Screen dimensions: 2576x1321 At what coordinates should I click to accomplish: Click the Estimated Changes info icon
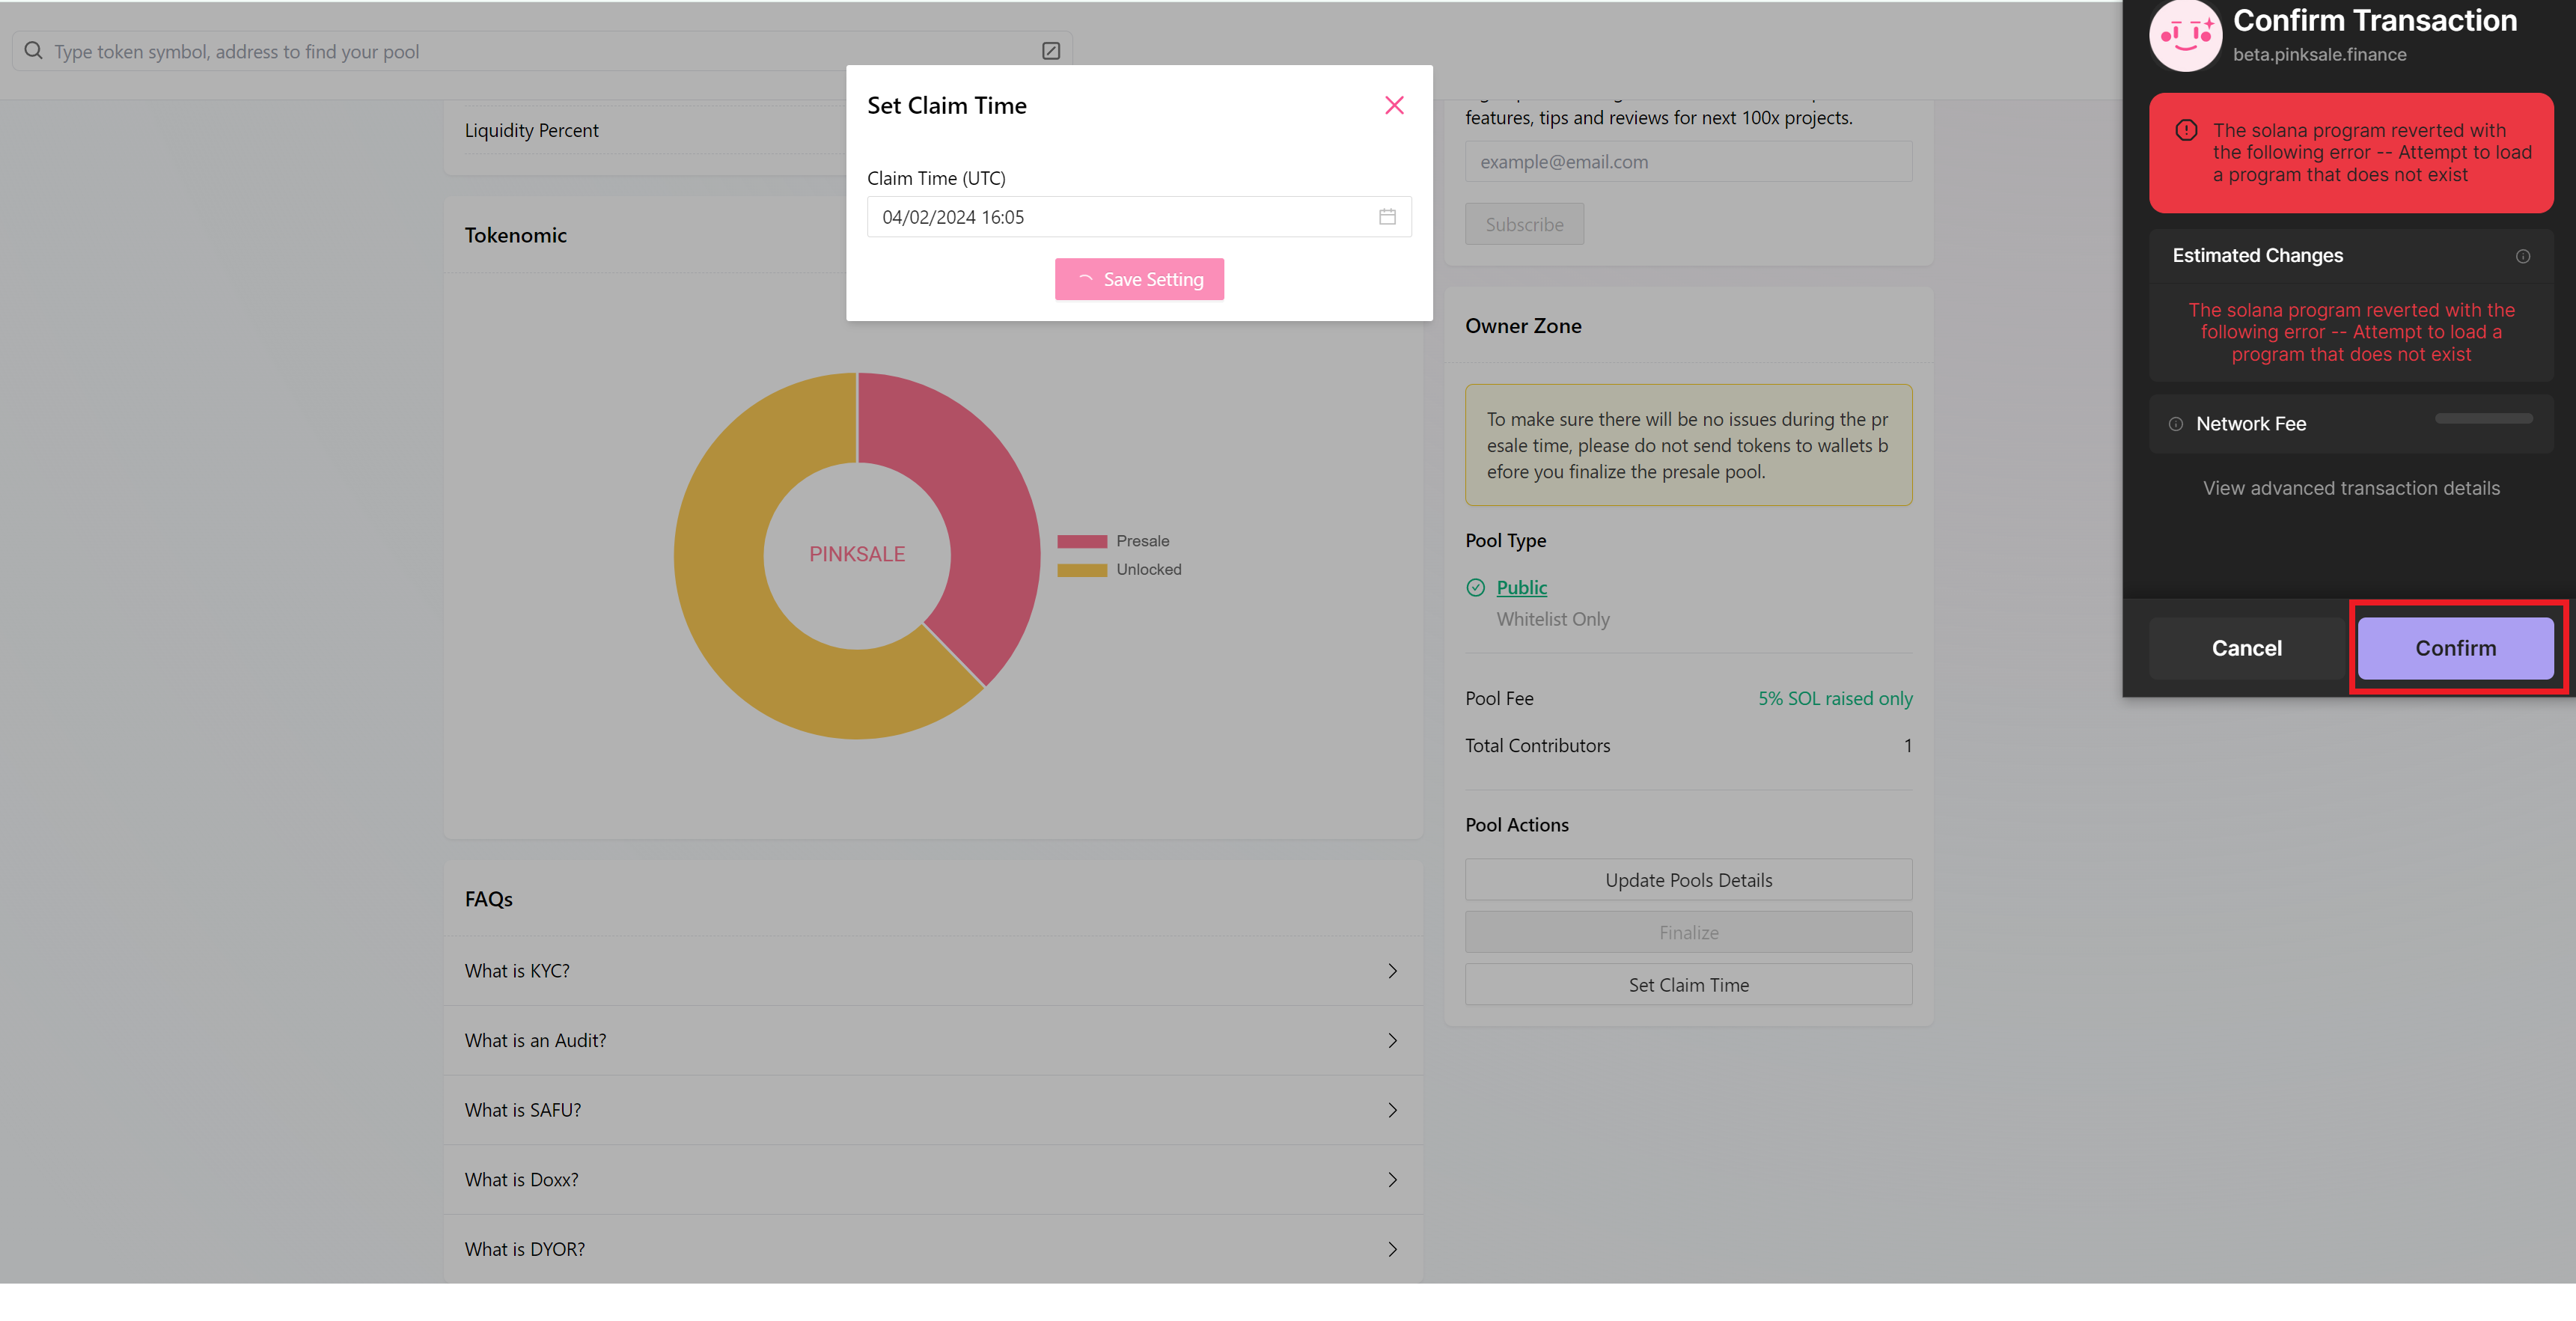(x=2523, y=256)
